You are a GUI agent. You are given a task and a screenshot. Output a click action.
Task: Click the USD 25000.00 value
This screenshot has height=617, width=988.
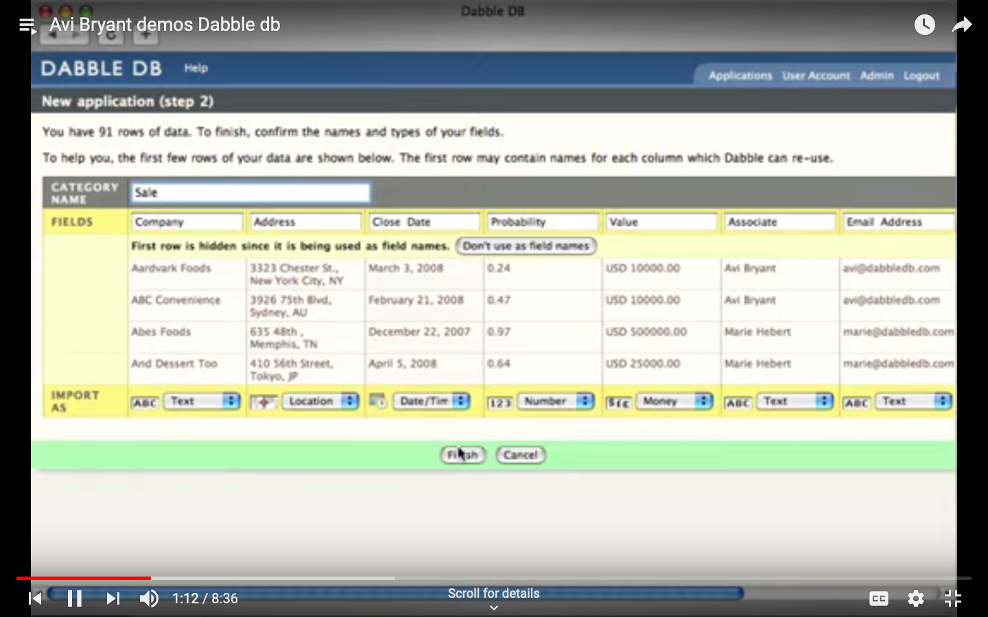(x=643, y=363)
